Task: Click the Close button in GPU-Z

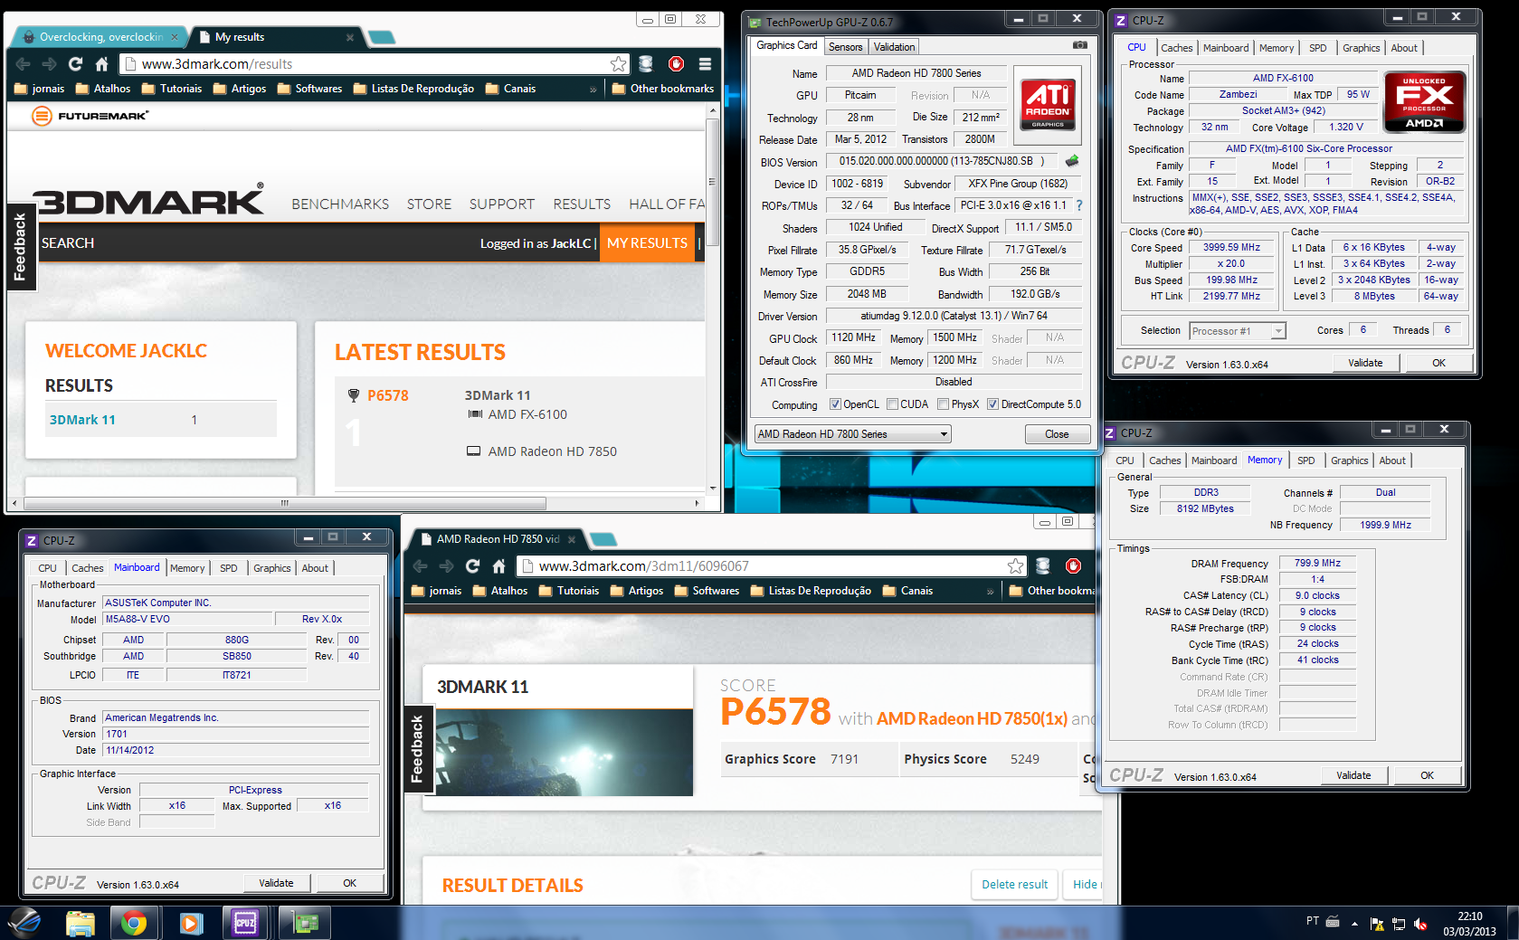Action: pyautogui.click(x=1057, y=434)
